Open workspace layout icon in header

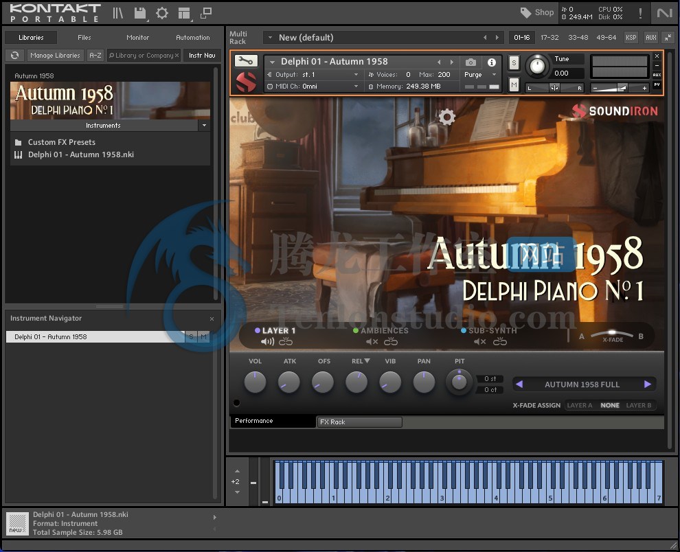point(185,14)
